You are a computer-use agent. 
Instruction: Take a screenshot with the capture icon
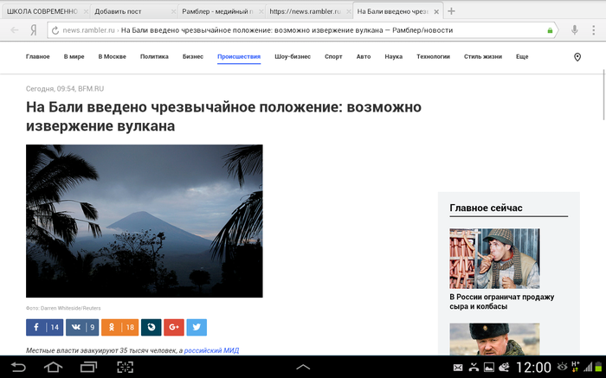(x=126, y=368)
